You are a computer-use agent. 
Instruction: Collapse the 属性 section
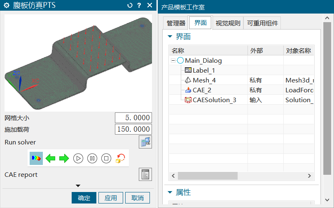coord(170,192)
